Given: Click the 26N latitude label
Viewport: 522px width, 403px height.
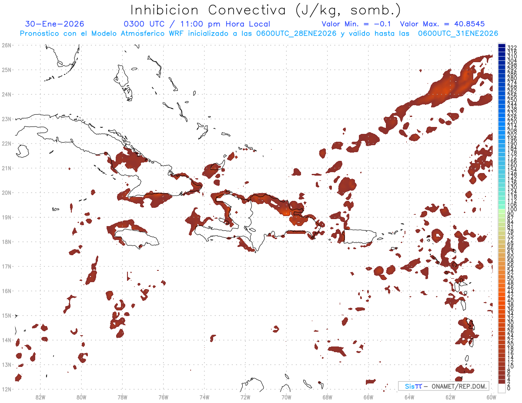Looking at the screenshot, I should point(7,45).
